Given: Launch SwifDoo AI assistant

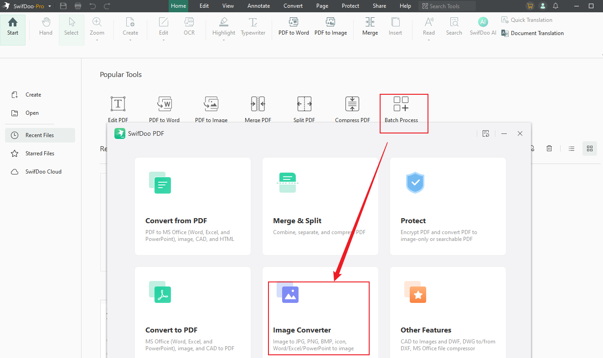Looking at the screenshot, I should pos(483,26).
